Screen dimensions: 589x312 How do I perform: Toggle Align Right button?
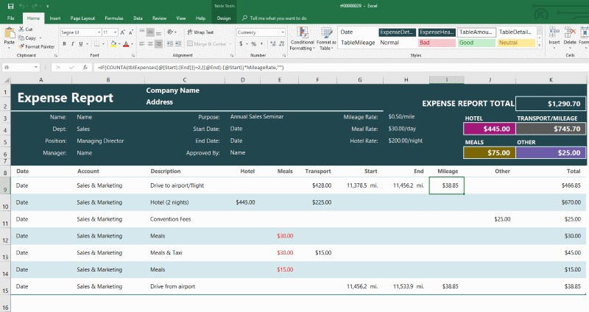(159, 44)
